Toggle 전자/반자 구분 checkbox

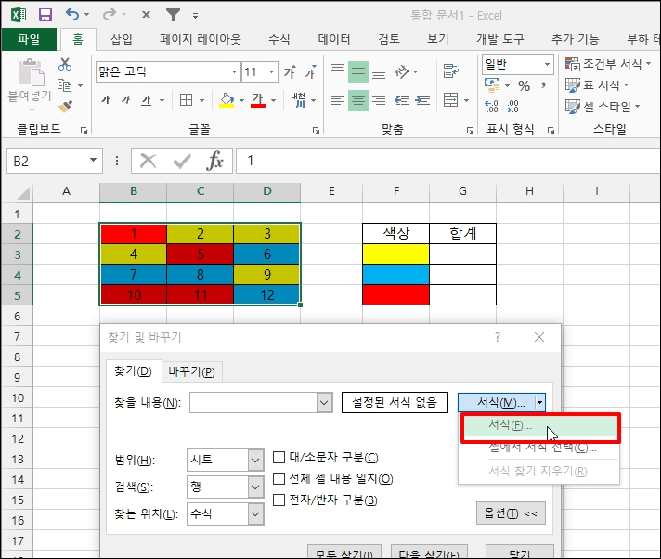coord(279,500)
